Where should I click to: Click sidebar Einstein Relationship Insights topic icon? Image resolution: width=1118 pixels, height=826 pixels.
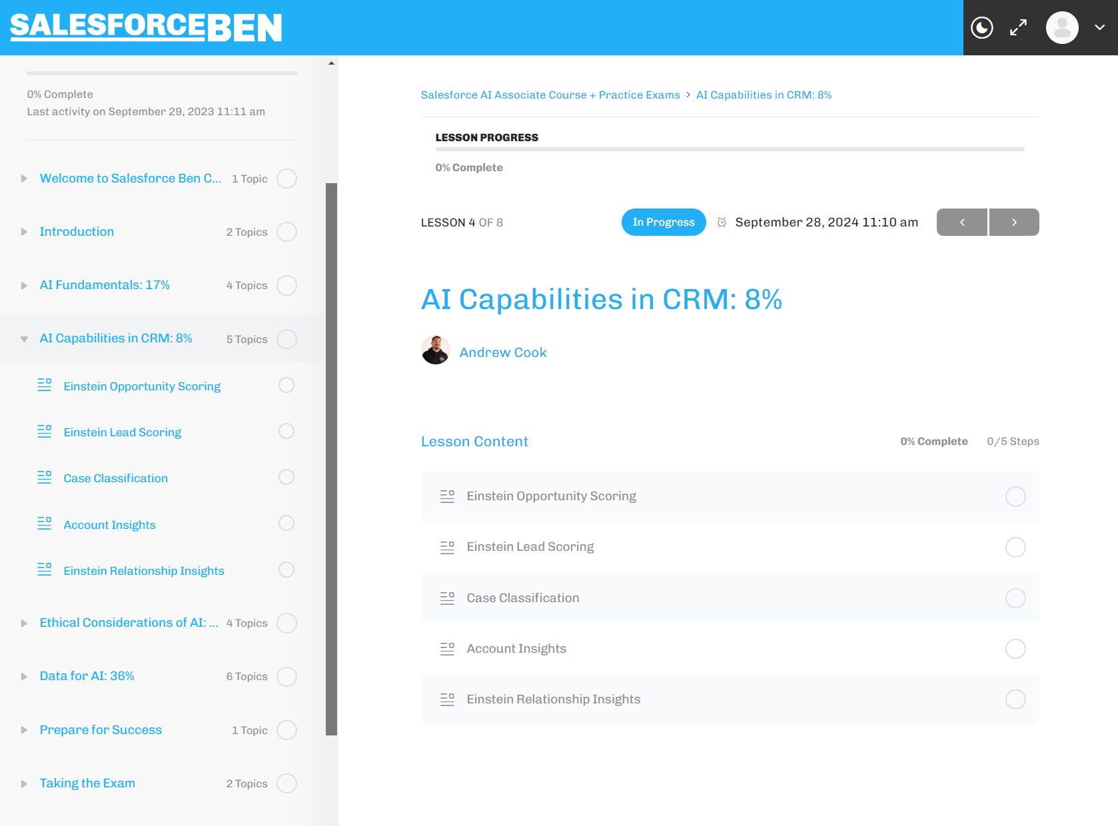tap(45, 570)
